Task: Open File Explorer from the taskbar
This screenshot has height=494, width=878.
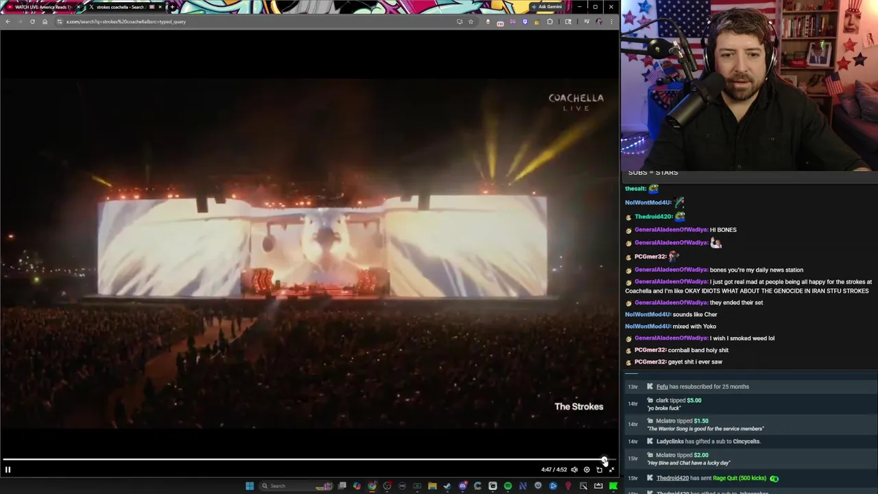Action: point(432,486)
